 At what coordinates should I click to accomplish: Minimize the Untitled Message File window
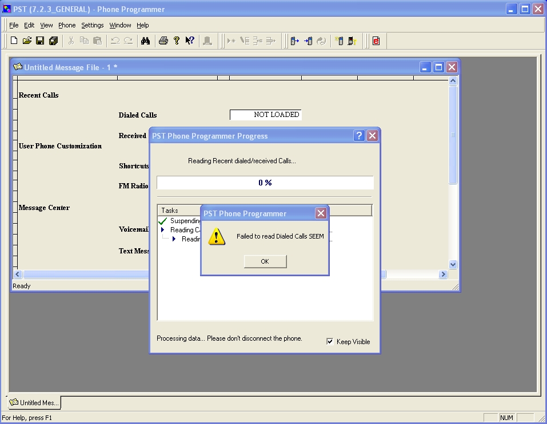click(425, 67)
